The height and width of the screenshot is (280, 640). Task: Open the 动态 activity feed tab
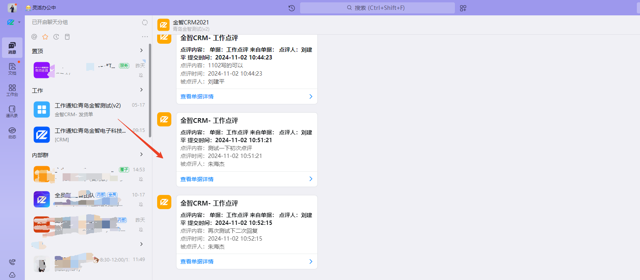point(12,133)
